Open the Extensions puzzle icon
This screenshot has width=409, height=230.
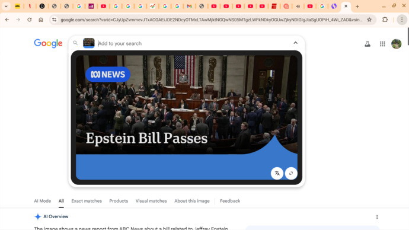click(385, 20)
